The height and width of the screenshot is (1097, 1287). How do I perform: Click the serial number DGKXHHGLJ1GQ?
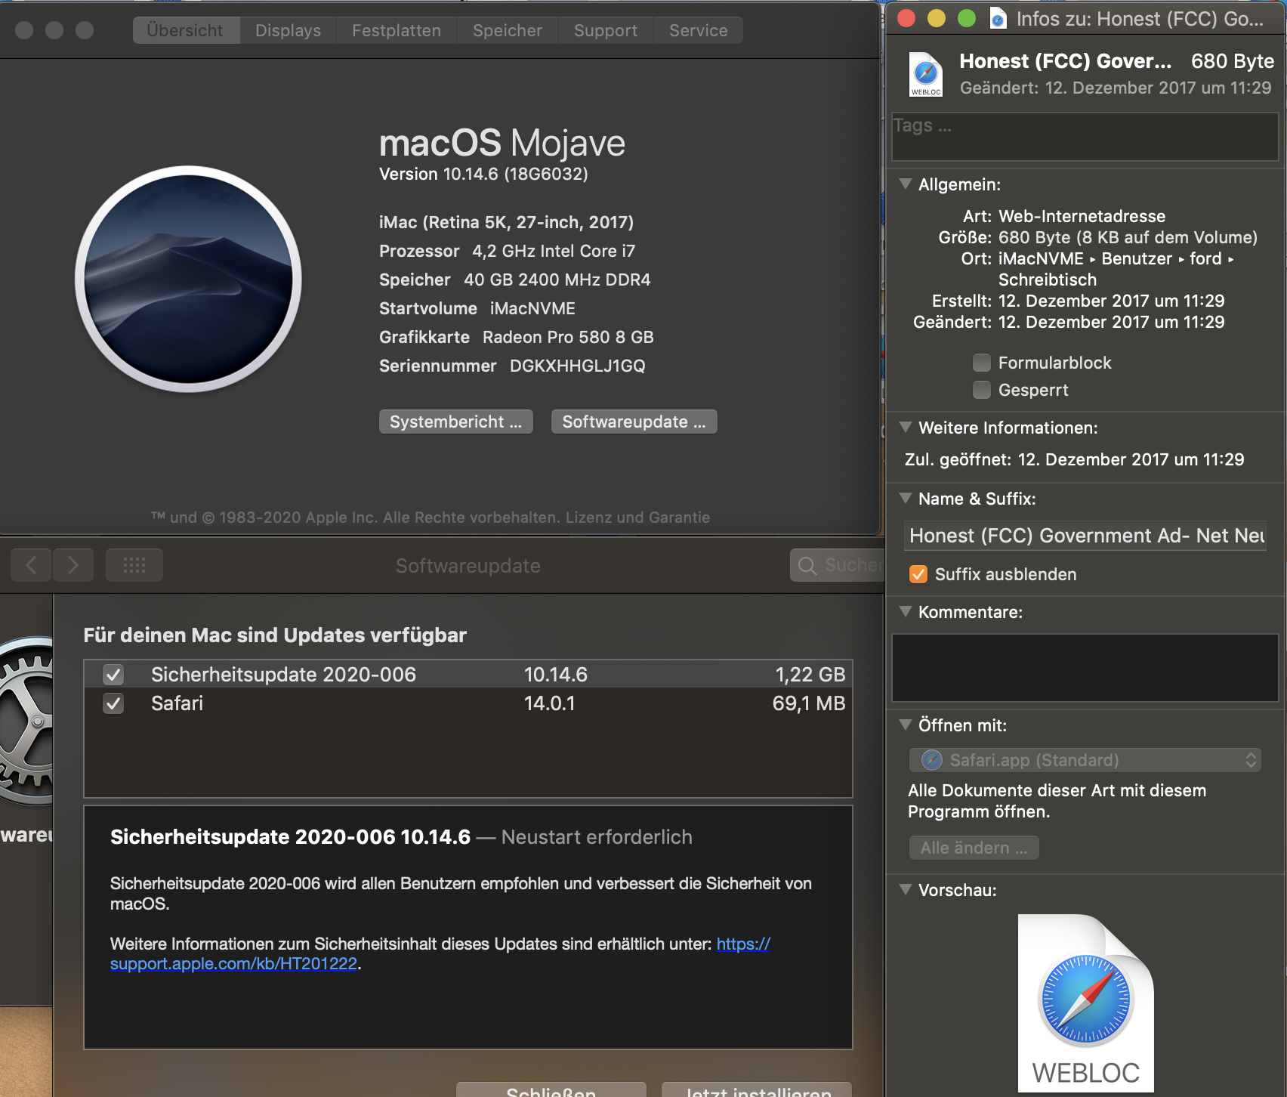coord(578,366)
